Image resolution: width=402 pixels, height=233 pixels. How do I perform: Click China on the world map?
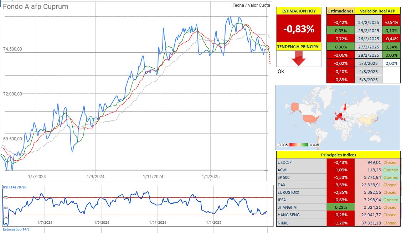coord(367,119)
